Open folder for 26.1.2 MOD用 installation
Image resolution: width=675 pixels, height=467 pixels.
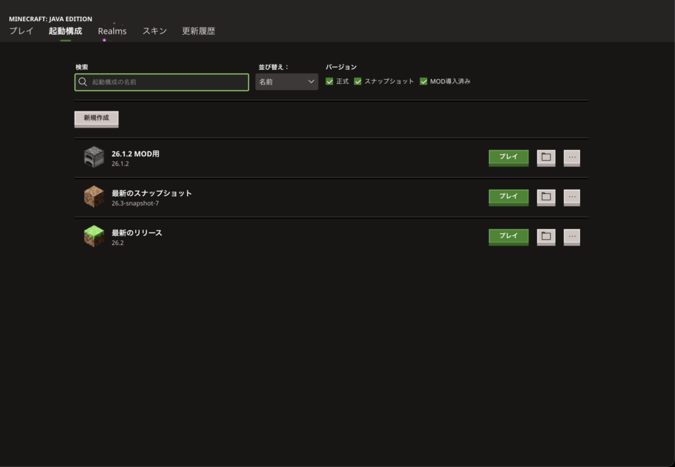click(546, 157)
